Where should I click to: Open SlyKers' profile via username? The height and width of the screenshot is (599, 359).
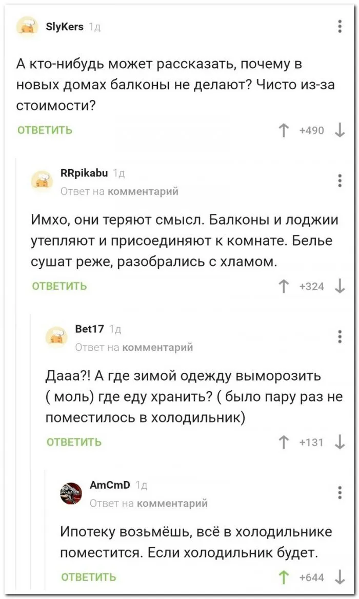pos(65,26)
